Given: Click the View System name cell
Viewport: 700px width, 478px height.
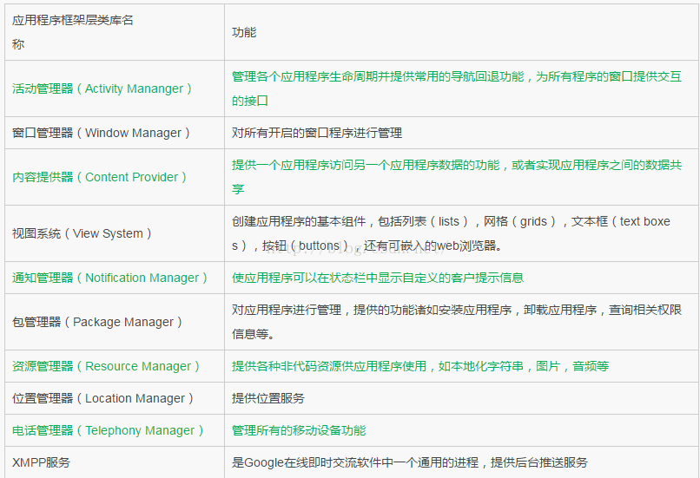Looking at the screenshot, I should pos(83,233).
